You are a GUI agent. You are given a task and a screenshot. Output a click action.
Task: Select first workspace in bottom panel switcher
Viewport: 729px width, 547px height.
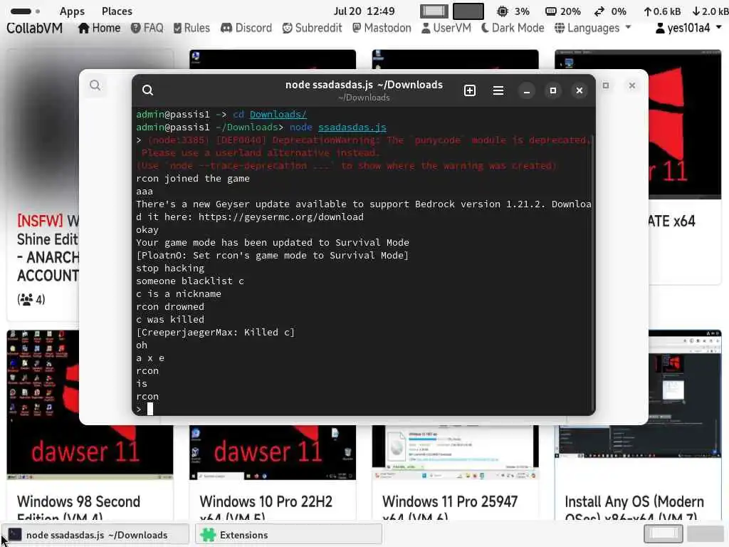point(664,534)
